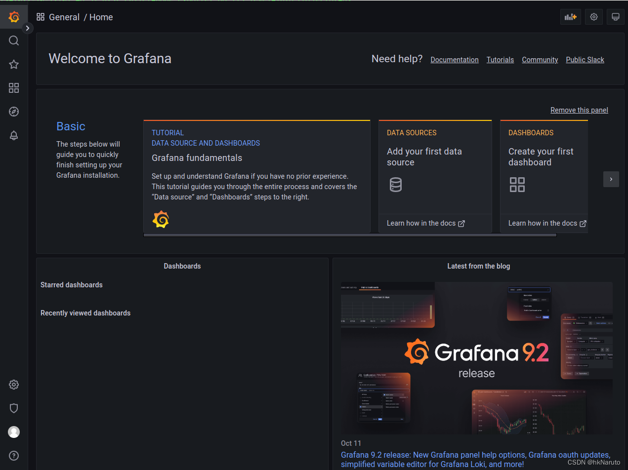Open the Grafana 9.2 release blog image
This screenshot has height=470, width=628.
[x=477, y=356]
